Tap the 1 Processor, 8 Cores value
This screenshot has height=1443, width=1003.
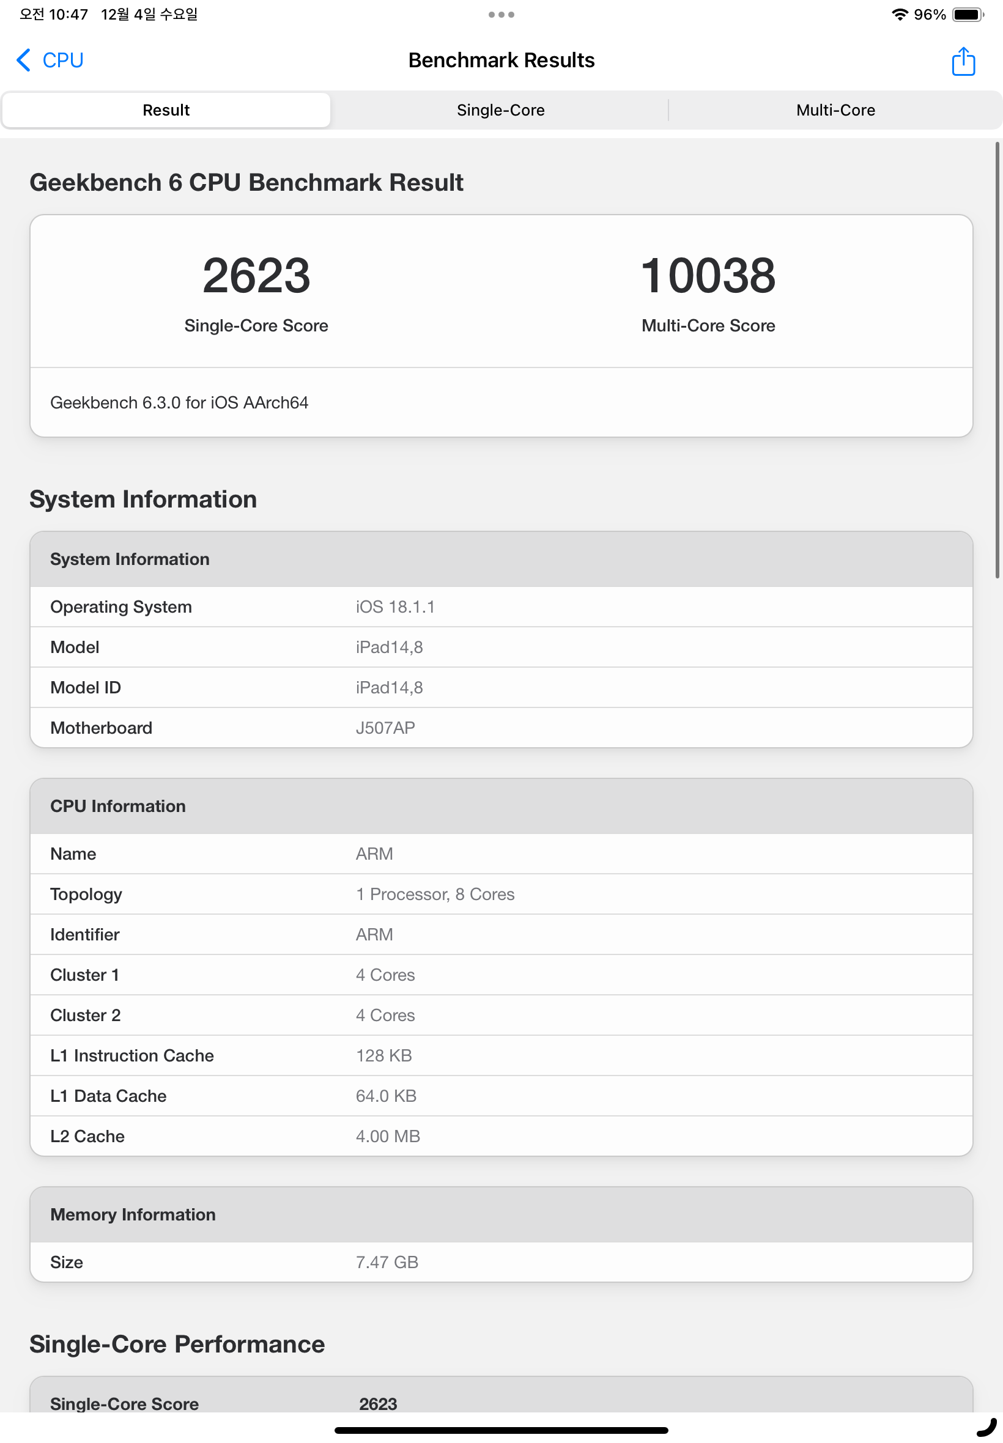pos(435,894)
